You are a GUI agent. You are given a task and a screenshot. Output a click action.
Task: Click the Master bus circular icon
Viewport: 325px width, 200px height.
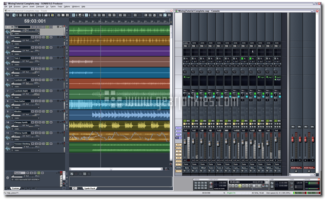(8, 177)
